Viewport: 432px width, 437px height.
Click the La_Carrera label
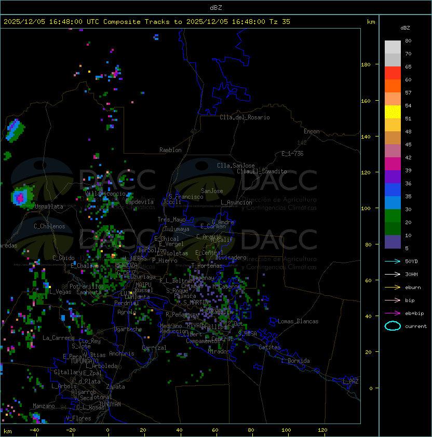pyautogui.click(x=58, y=338)
